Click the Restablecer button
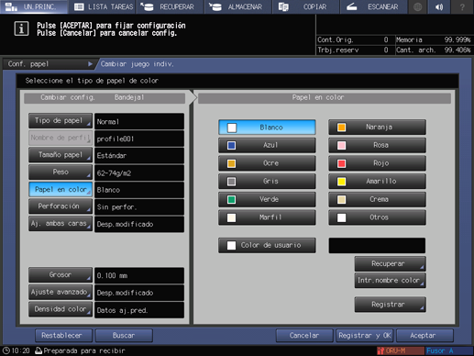474x356 pixels. click(x=63, y=336)
